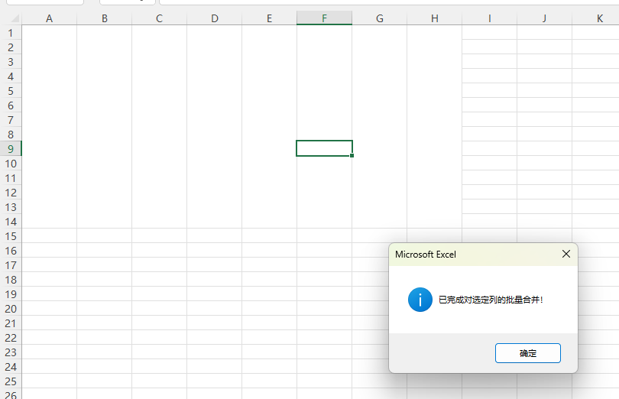Click the blue information icon in dialog
Screen dimensions: 619x399
pyautogui.click(x=420, y=300)
